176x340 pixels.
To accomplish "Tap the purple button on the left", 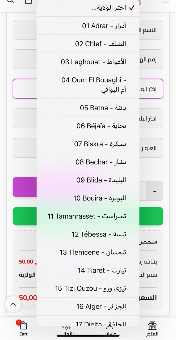I will tap(24, 187).
